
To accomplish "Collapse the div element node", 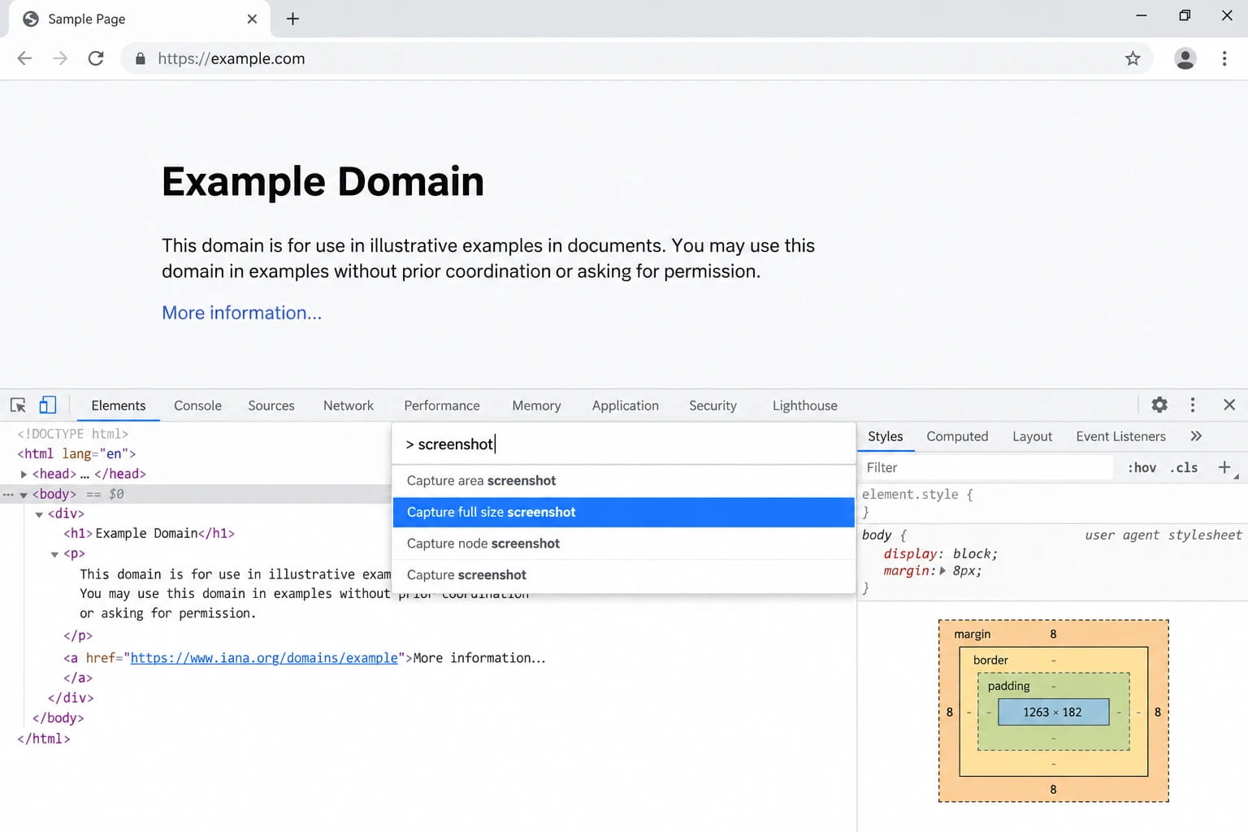I will click(x=39, y=514).
